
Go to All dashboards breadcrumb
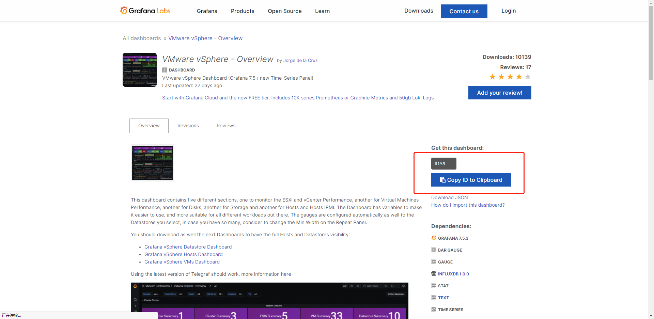(x=142, y=38)
